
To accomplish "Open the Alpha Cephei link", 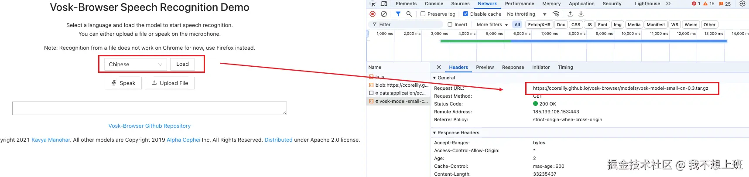I will [x=184, y=140].
